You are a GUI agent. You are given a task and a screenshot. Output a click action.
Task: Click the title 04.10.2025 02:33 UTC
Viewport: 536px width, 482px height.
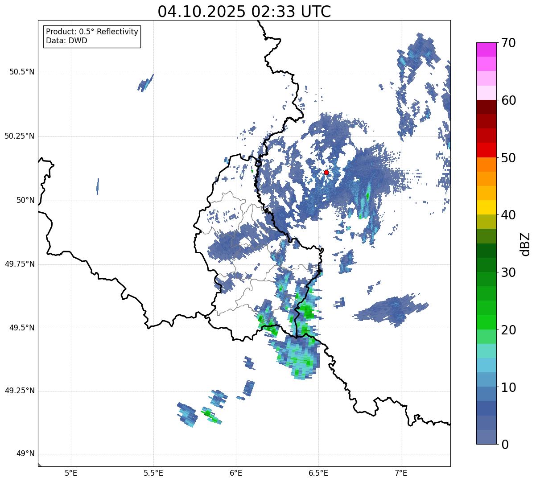click(x=244, y=12)
